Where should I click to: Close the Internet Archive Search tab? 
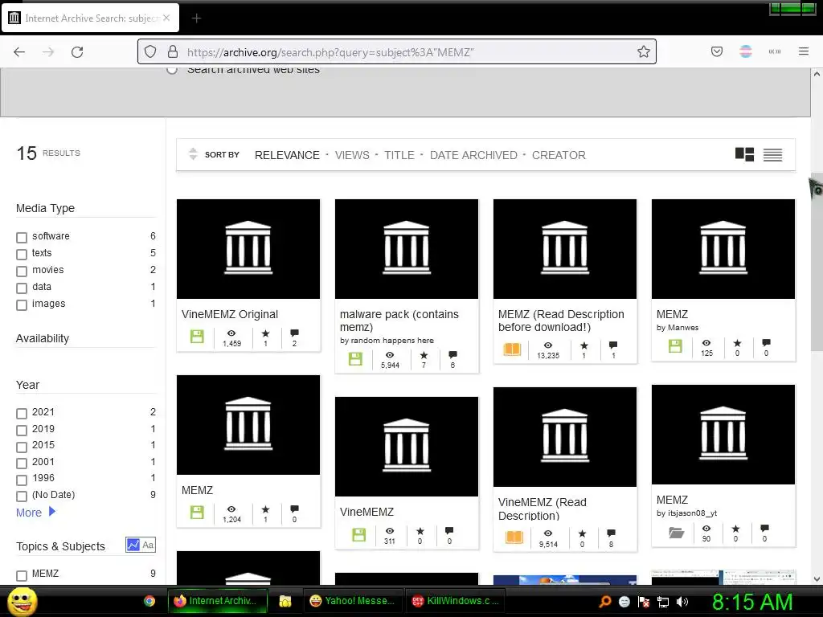(x=166, y=18)
